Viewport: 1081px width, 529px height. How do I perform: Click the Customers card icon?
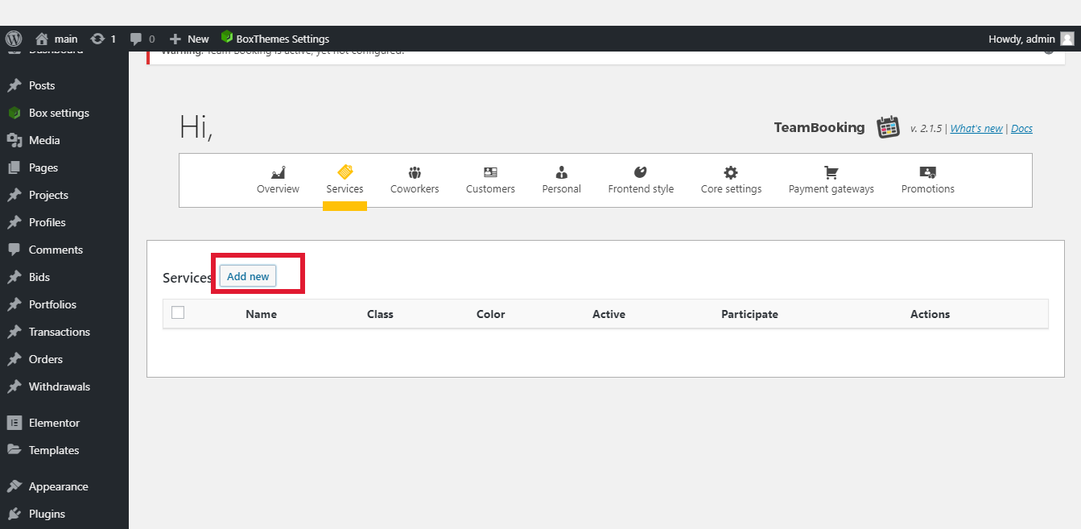pos(490,172)
